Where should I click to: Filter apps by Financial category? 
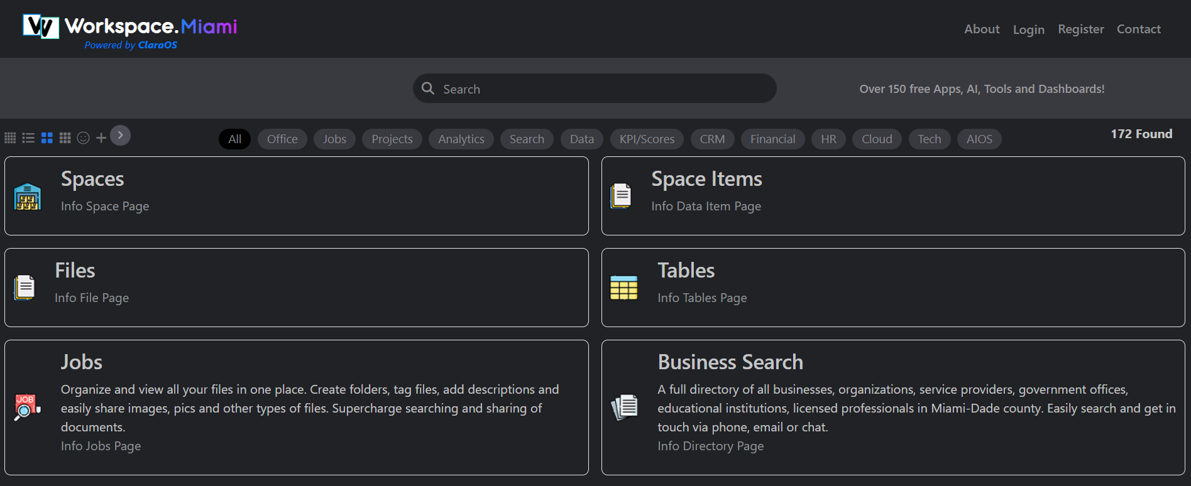point(772,139)
